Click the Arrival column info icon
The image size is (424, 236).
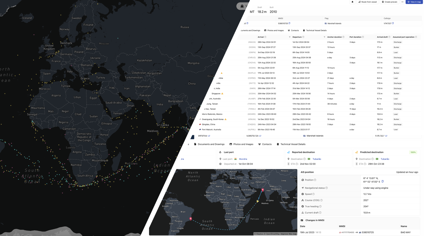click(265, 37)
